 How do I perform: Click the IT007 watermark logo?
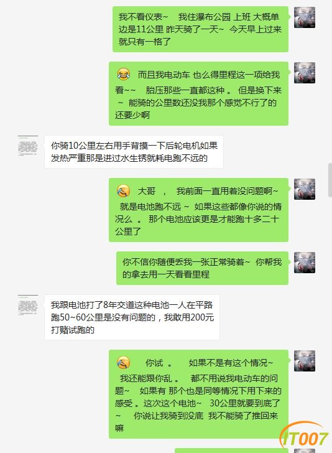click(x=304, y=436)
